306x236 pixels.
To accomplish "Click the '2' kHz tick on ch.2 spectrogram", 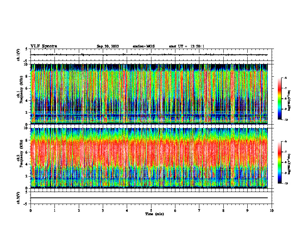I will click(x=27, y=176).
